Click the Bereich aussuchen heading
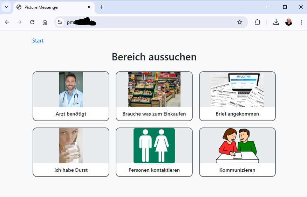Screen dimensions: 307x197 click(154, 57)
